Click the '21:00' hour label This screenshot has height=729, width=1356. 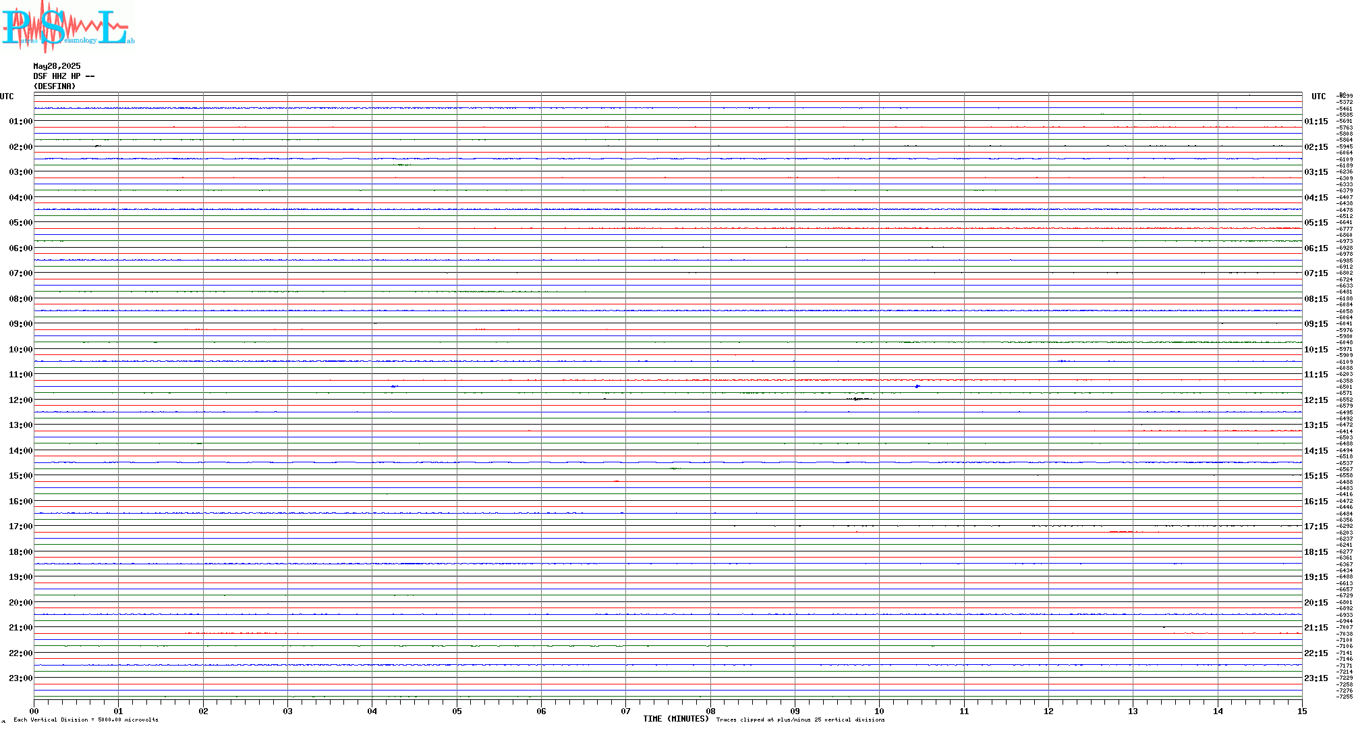21,628
